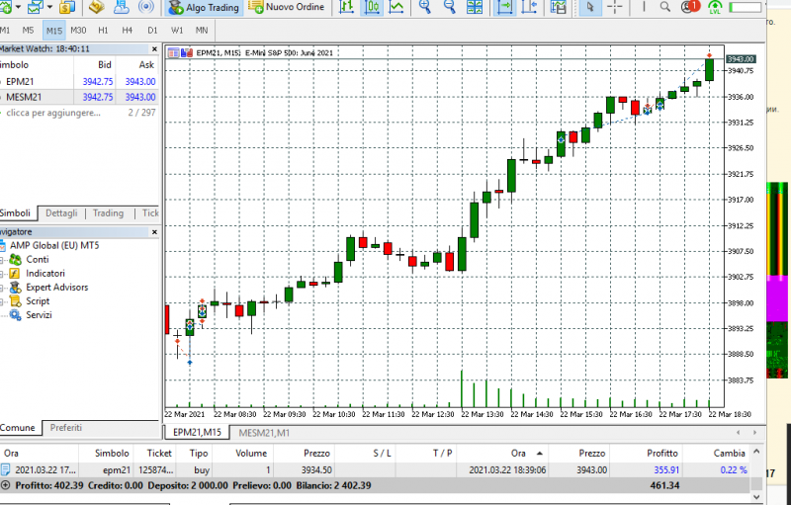Click 'clicca per aggiungere...' symbol field
Viewport: 791px width, 505px height.
(53, 113)
